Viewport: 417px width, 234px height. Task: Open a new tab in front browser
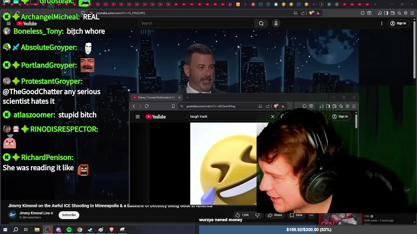coord(187,97)
